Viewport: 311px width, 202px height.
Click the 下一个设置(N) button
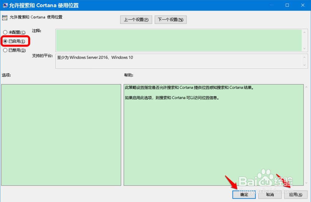(x=170, y=20)
